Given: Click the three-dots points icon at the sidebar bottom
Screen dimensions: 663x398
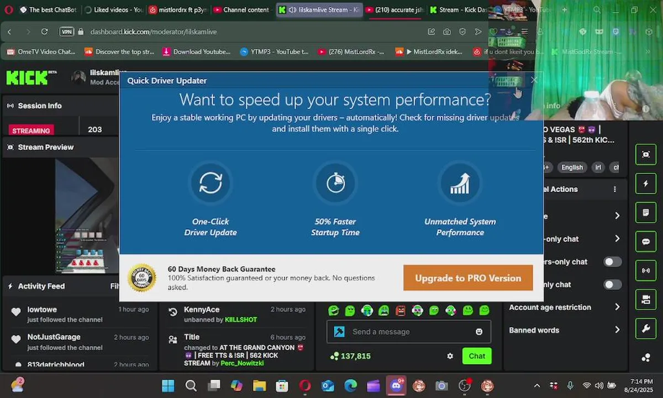Looking at the screenshot, I should coord(646,358).
